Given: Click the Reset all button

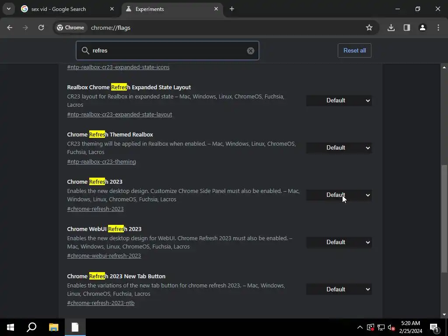Looking at the screenshot, I should [x=354, y=51].
